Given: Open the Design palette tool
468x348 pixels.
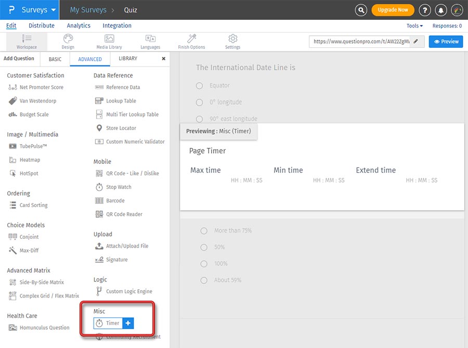Looking at the screenshot, I should click(68, 42).
